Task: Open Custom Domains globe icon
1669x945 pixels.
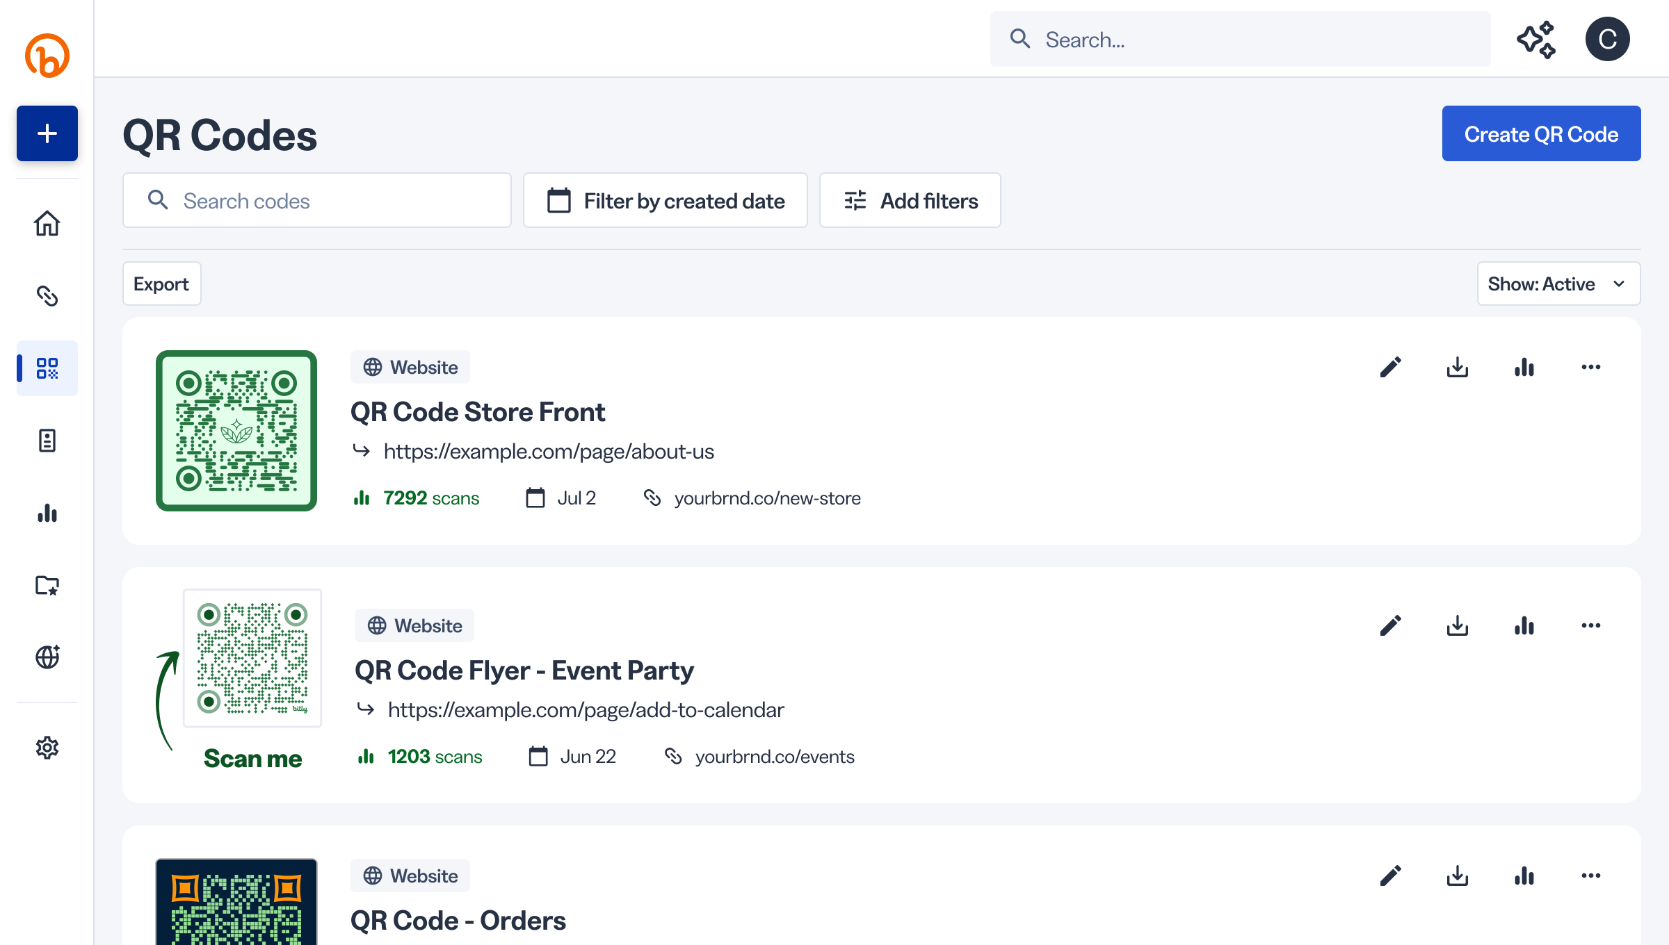Action: click(x=47, y=657)
